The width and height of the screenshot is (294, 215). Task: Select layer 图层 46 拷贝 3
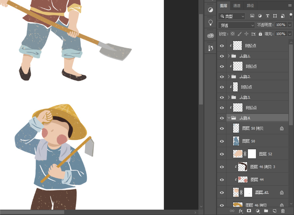pos(263,167)
